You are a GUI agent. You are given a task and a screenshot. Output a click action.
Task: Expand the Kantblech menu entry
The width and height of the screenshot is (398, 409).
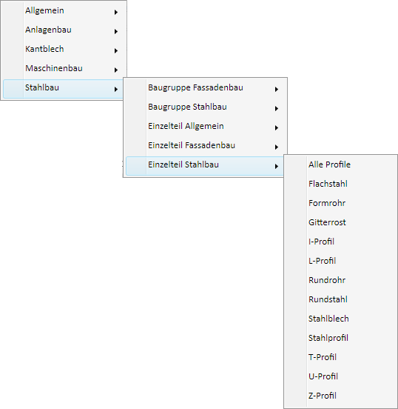coord(64,50)
